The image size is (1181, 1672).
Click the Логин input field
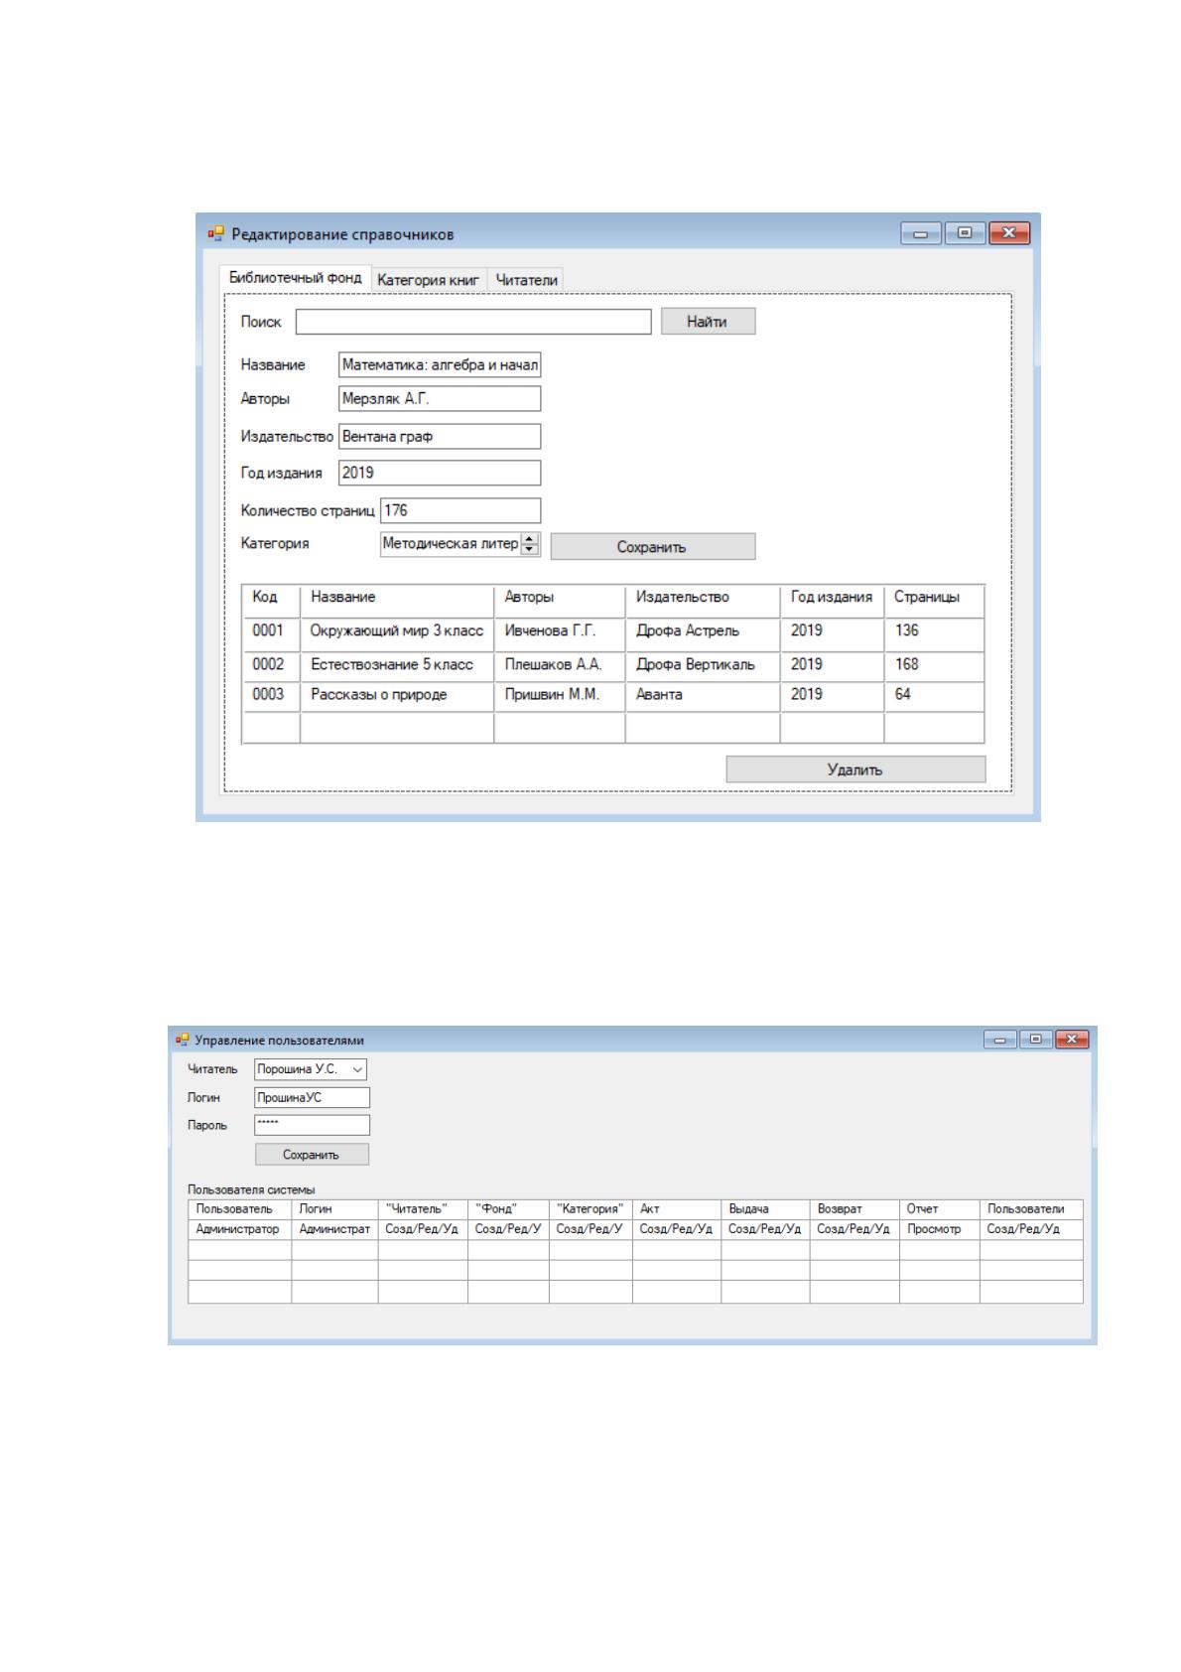point(313,1097)
